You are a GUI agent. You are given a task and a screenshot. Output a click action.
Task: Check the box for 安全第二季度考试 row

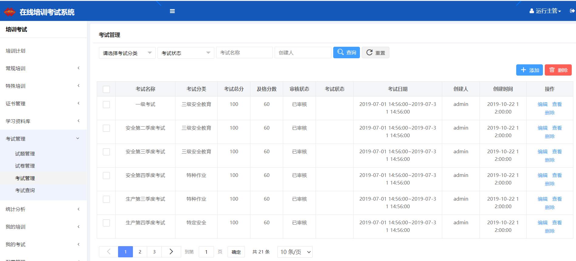tap(106, 128)
